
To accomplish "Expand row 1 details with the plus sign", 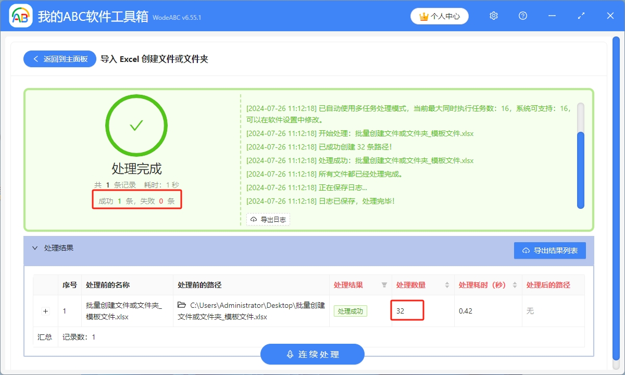I will (x=45, y=310).
